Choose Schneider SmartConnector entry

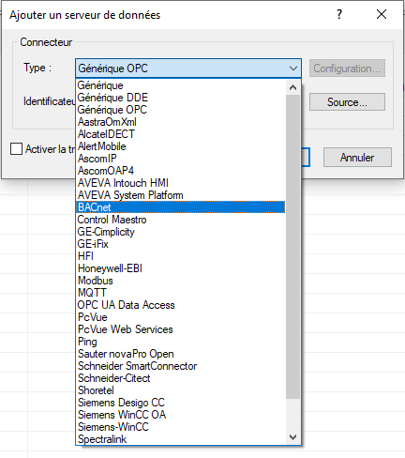(181, 366)
